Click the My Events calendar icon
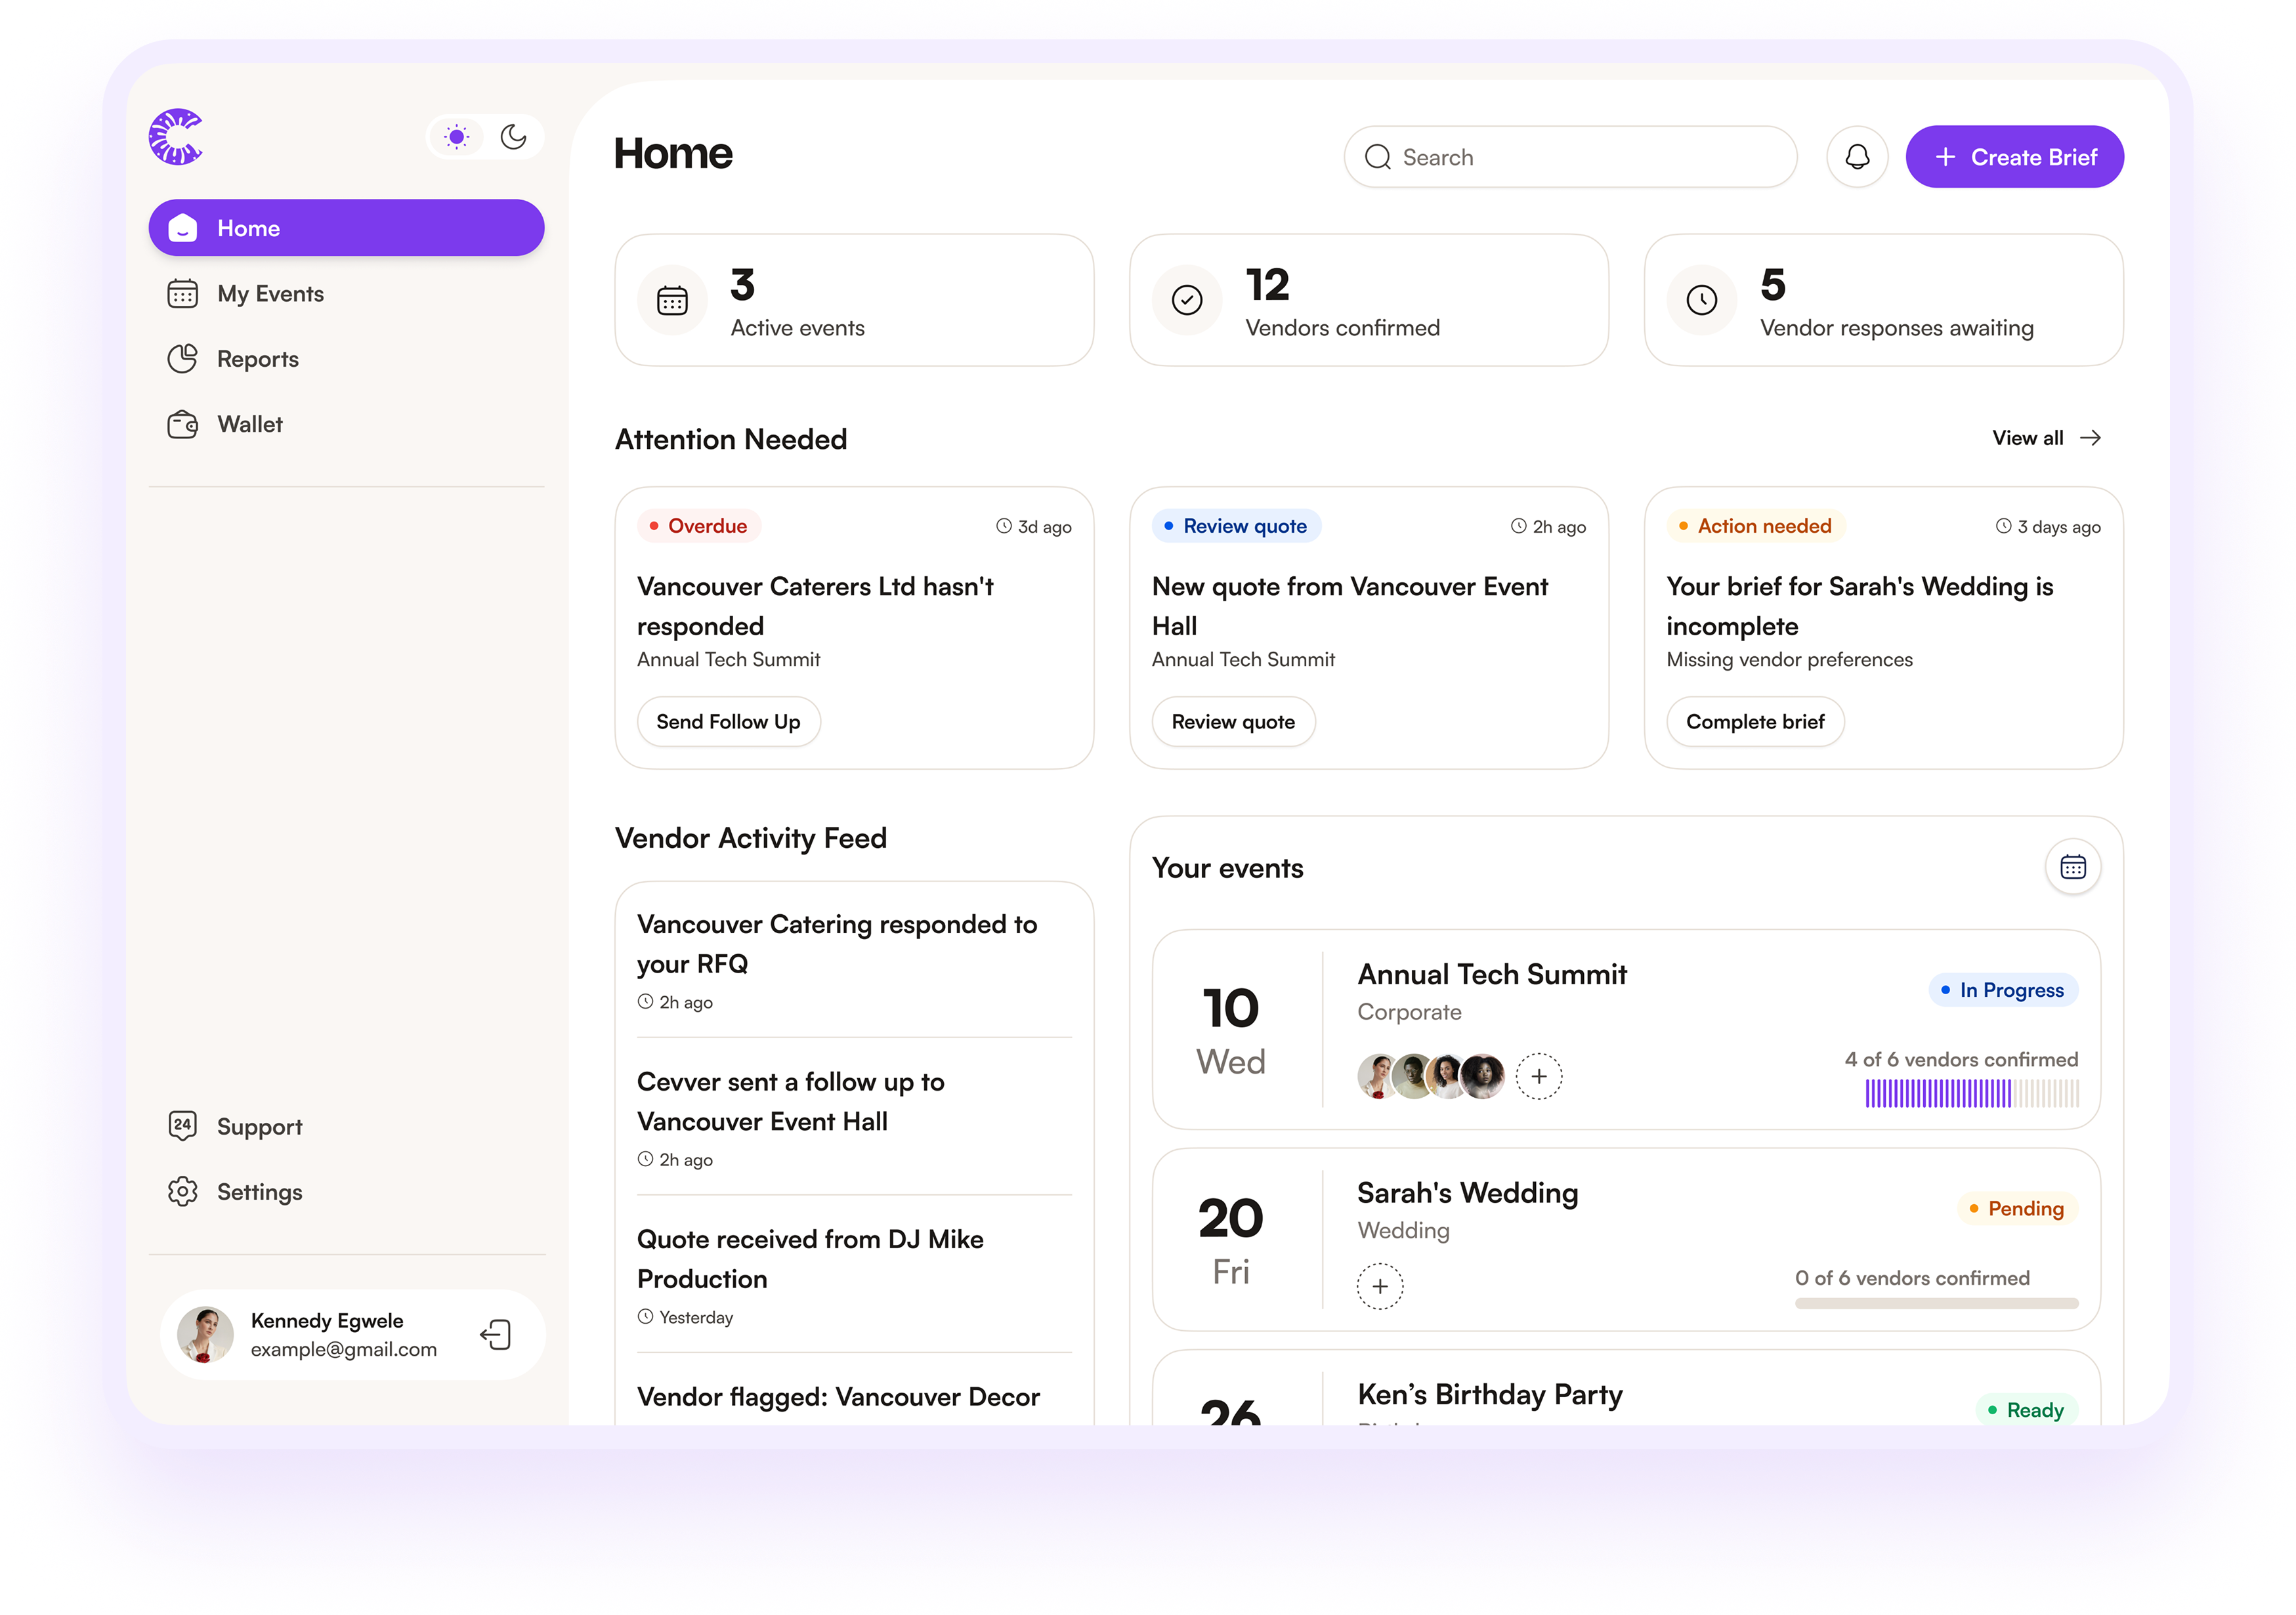This screenshot has width=2296, height=1615. (x=182, y=294)
